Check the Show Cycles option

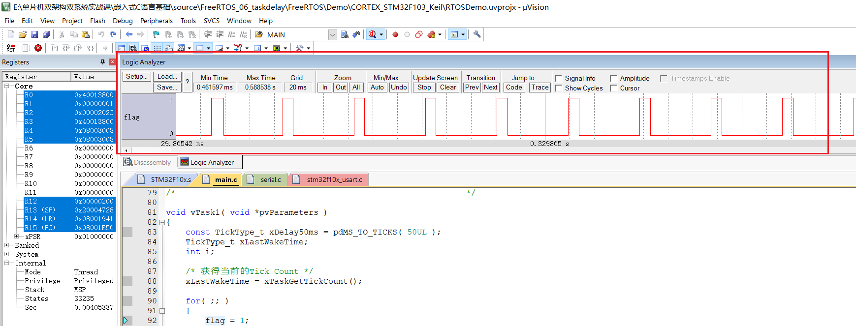[559, 89]
